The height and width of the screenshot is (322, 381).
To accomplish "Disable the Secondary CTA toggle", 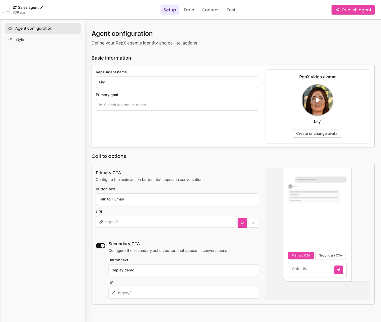I will 101,246.
